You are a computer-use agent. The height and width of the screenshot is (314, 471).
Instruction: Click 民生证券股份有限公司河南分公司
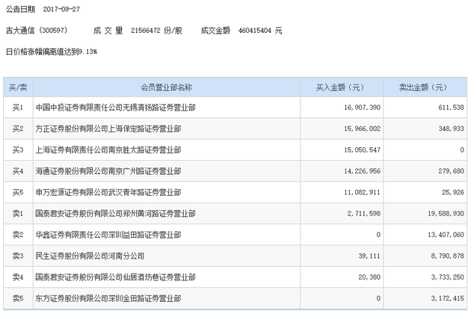click(90, 256)
